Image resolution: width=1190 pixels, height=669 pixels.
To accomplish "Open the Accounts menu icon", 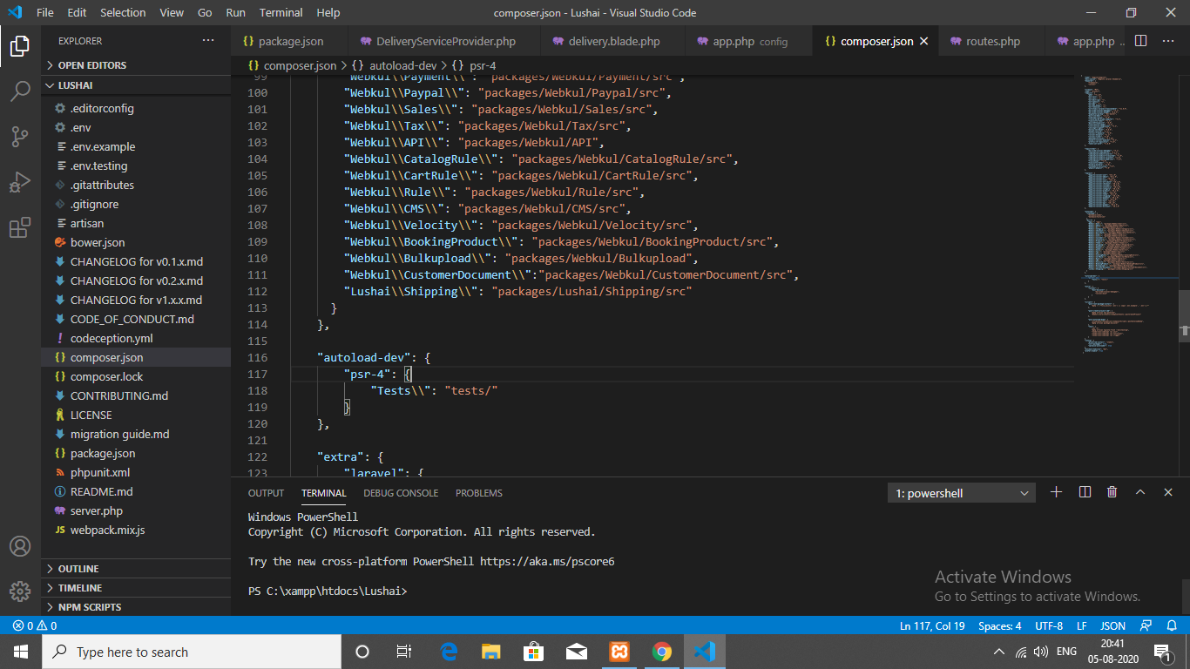I will pos(20,546).
